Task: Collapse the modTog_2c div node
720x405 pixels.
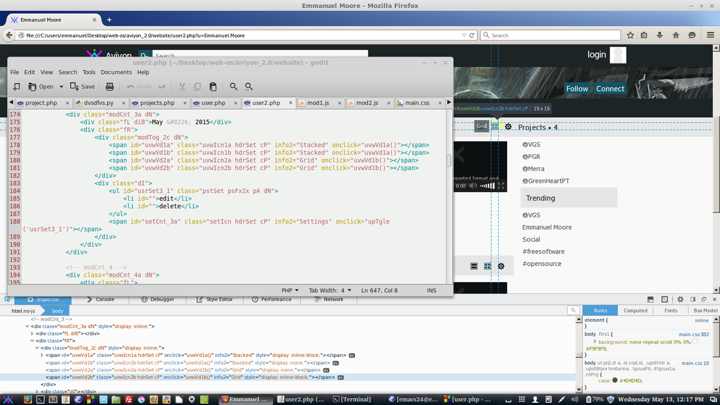Action: coord(37,347)
